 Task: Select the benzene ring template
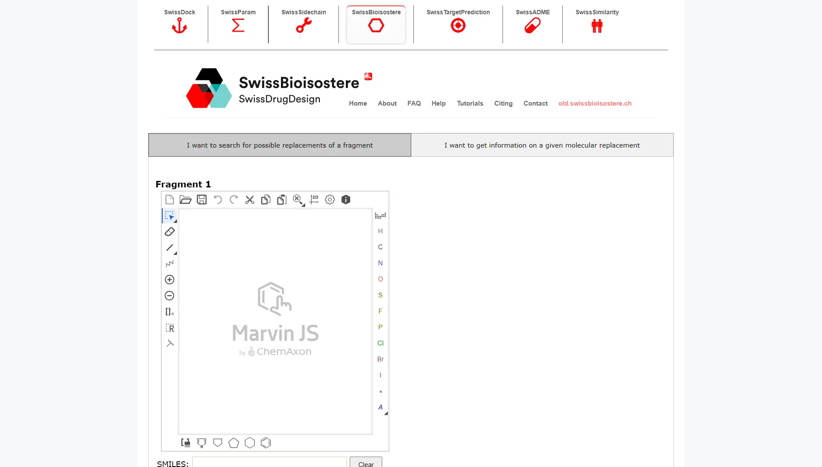[x=265, y=442]
